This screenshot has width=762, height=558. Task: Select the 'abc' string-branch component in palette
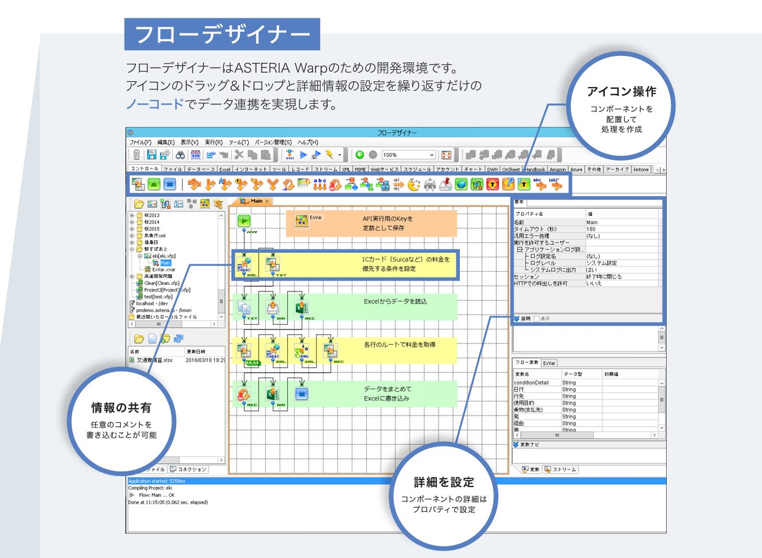pos(538,184)
